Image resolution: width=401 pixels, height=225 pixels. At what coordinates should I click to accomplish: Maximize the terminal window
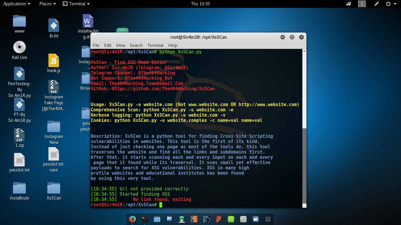coord(292,37)
